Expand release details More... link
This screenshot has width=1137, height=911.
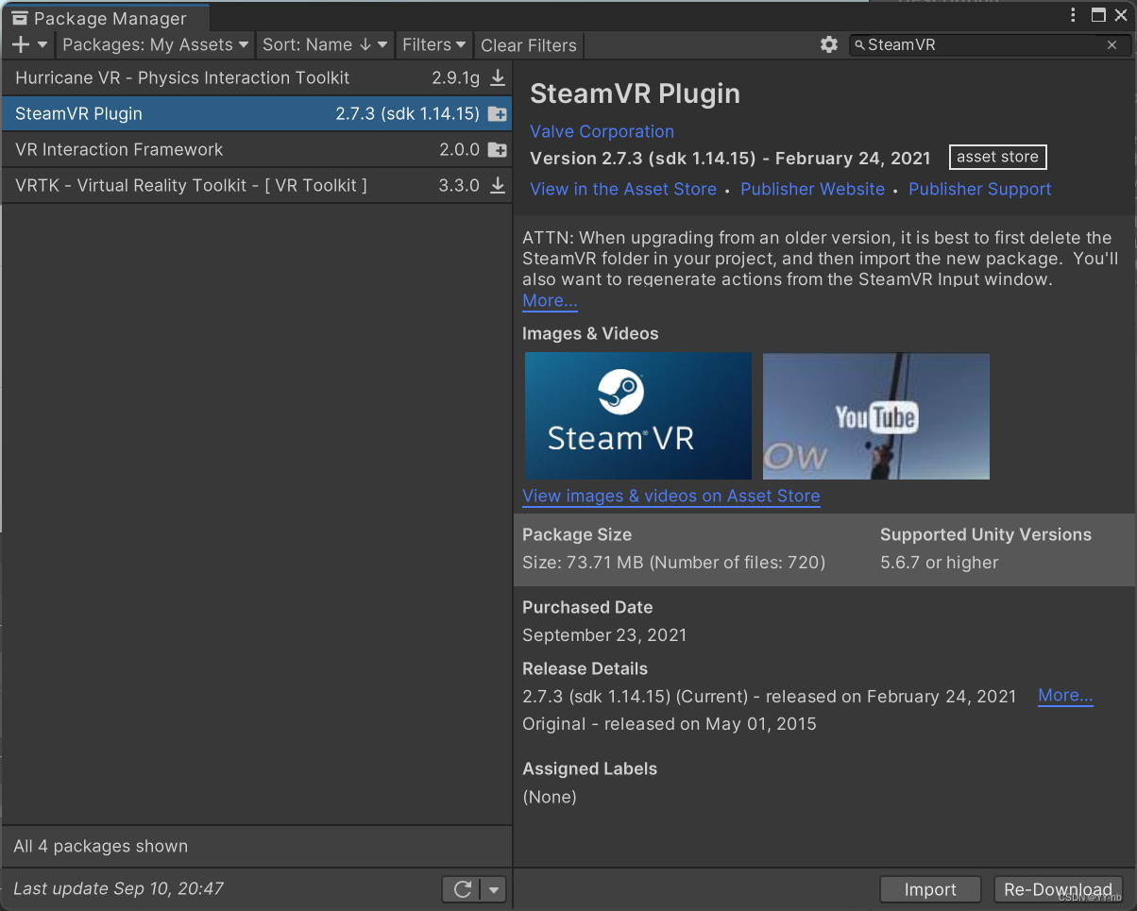[x=1065, y=695]
